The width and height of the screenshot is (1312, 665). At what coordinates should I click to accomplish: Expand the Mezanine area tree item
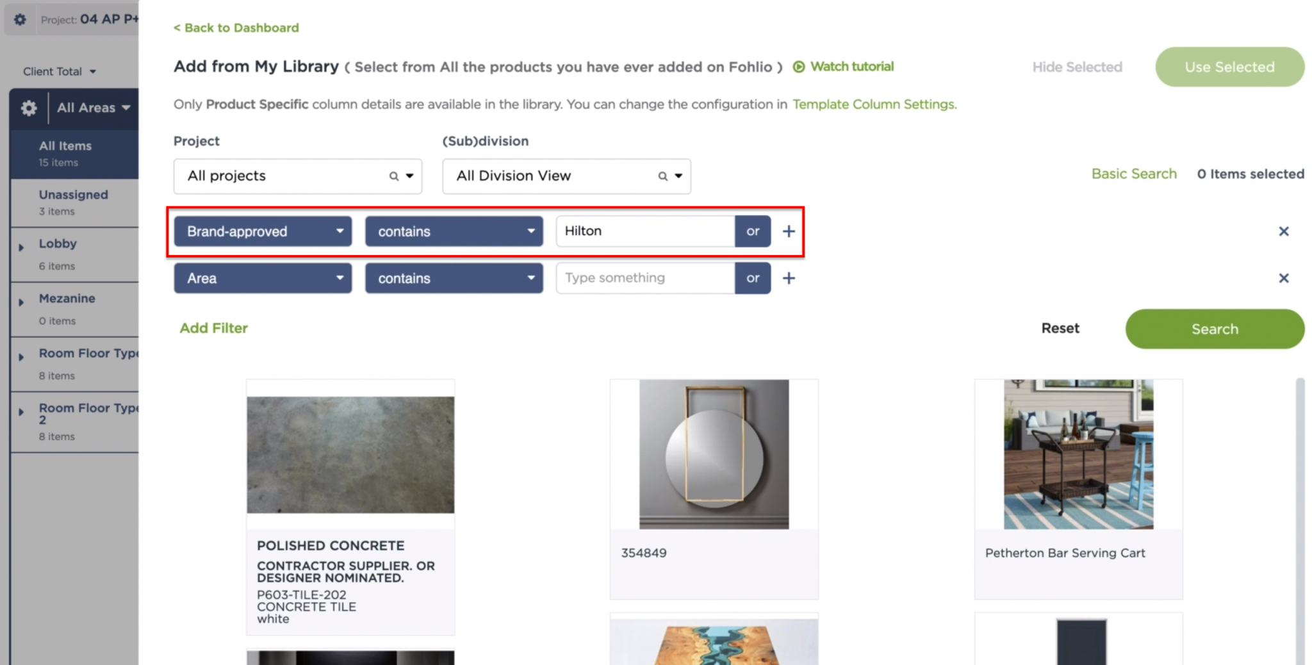pos(21,302)
